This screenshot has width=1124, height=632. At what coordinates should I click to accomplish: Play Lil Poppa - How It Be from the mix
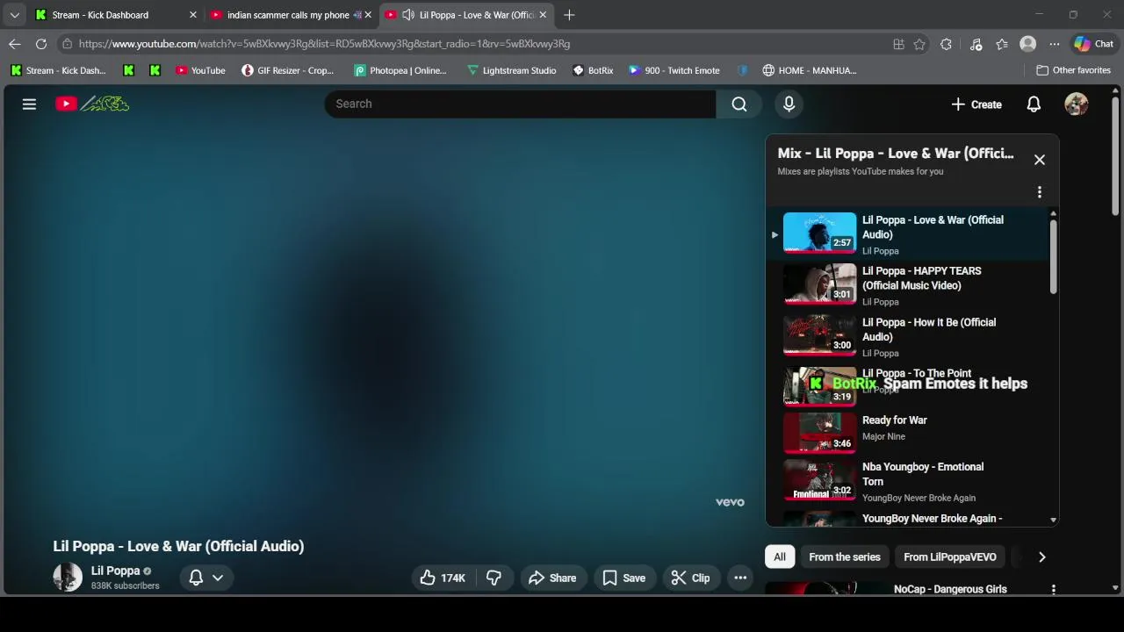[x=908, y=336]
